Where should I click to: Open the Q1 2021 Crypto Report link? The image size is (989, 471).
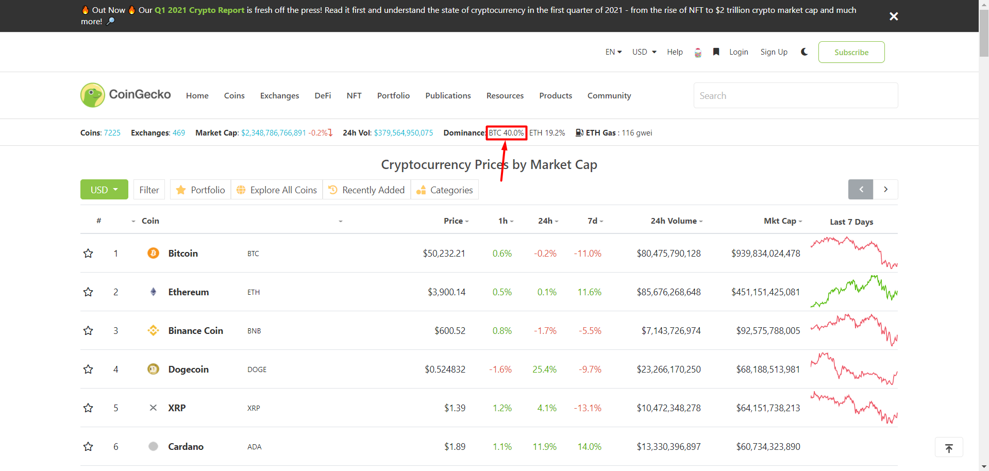pos(199,10)
